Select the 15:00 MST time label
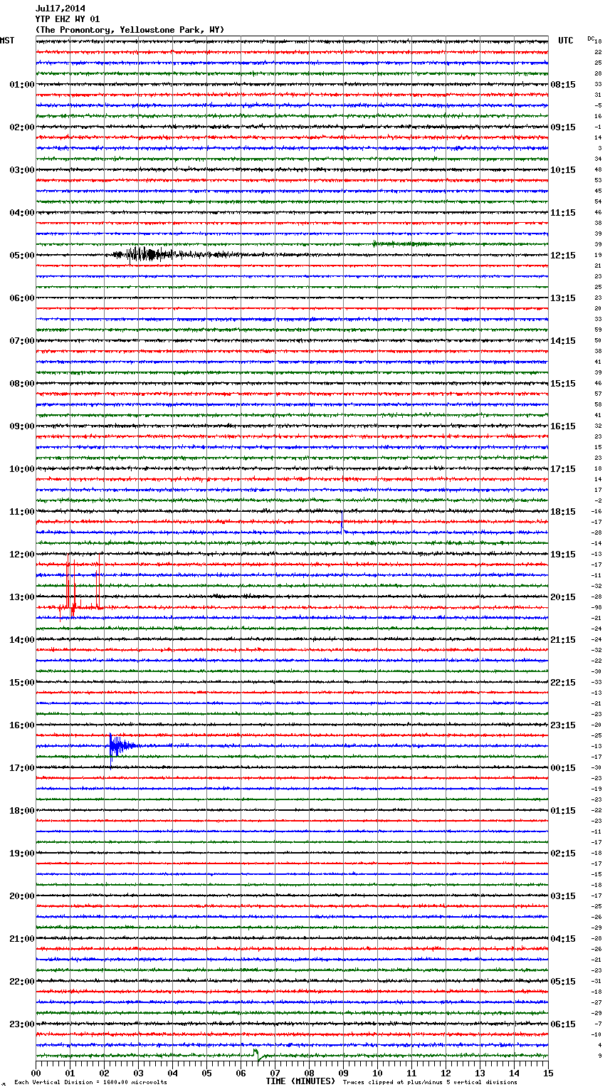 point(21,683)
